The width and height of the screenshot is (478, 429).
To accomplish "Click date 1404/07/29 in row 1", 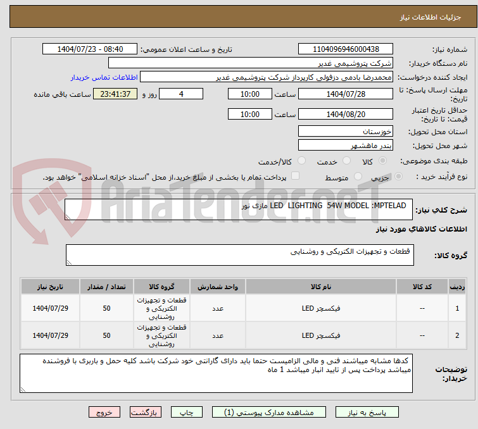I will (50, 308).
